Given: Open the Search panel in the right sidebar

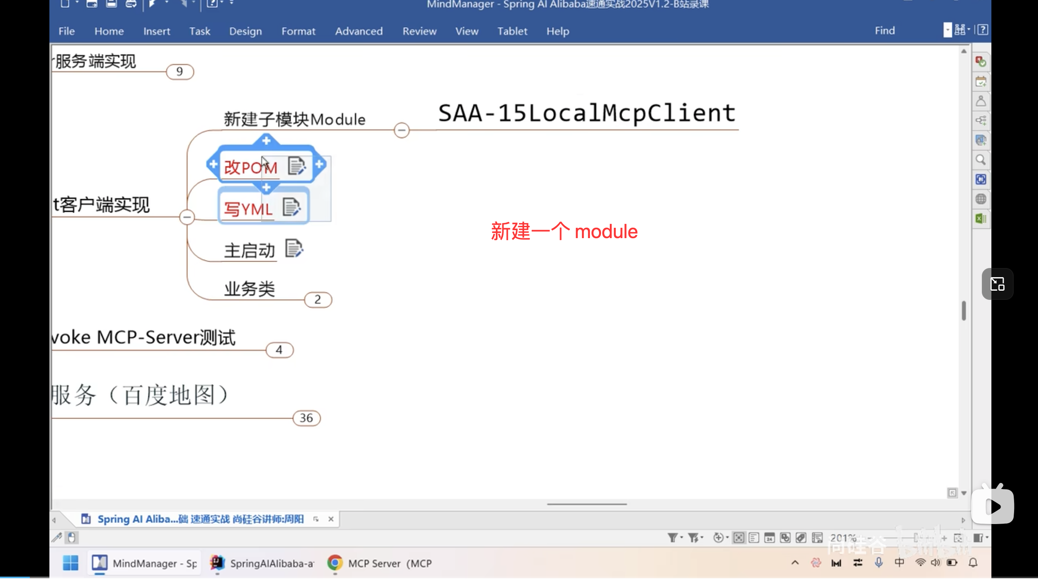Looking at the screenshot, I should tap(981, 160).
